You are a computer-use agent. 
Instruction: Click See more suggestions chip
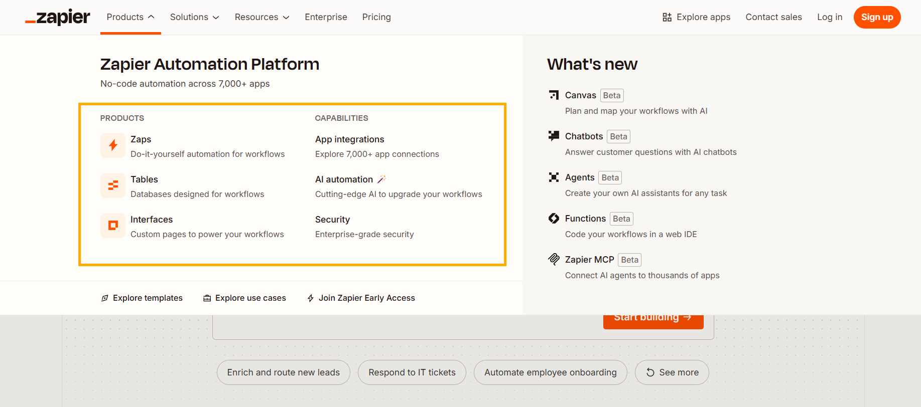672,372
